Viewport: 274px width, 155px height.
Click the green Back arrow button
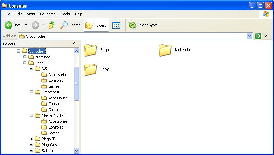tap(8, 25)
